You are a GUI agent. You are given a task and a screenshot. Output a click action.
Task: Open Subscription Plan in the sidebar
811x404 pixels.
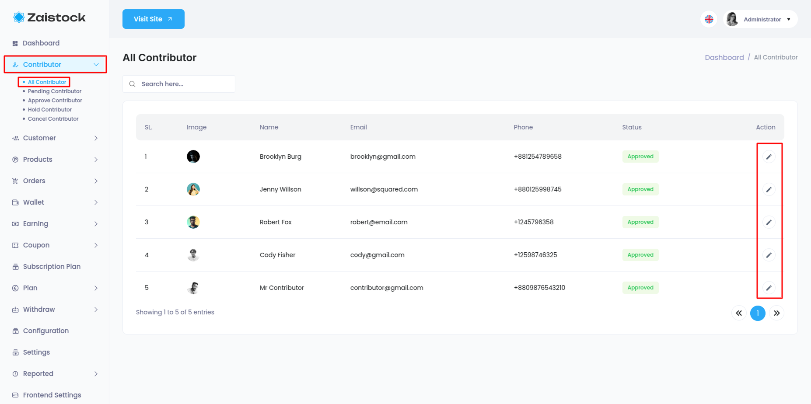pyautogui.click(x=52, y=267)
